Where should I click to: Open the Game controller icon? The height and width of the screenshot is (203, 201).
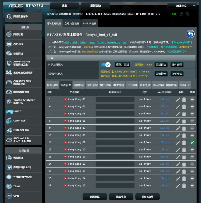pyautogui.click(x=9, y=111)
